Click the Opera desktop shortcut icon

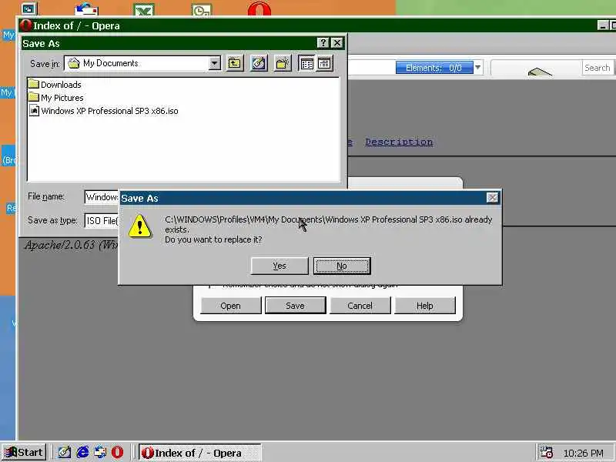click(x=259, y=8)
